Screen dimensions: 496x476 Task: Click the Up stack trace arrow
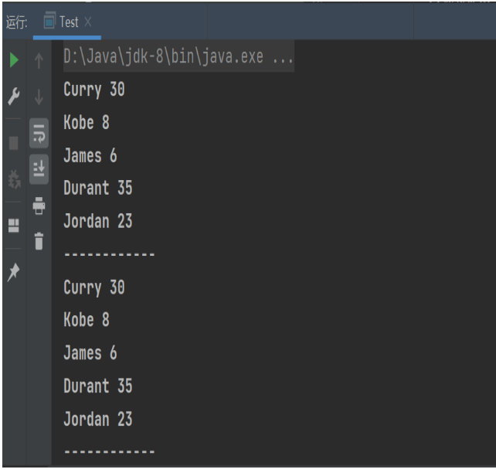[x=39, y=60]
